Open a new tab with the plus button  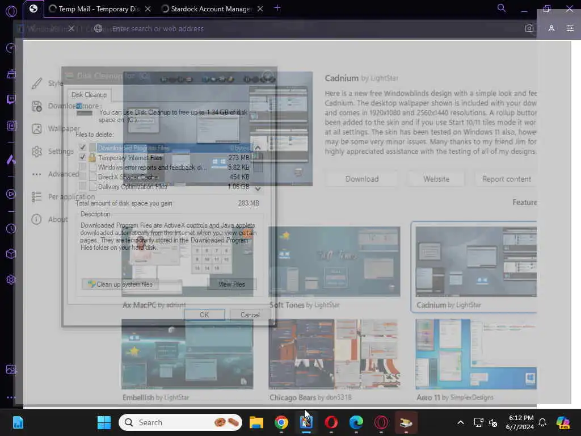pyautogui.click(x=277, y=8)
